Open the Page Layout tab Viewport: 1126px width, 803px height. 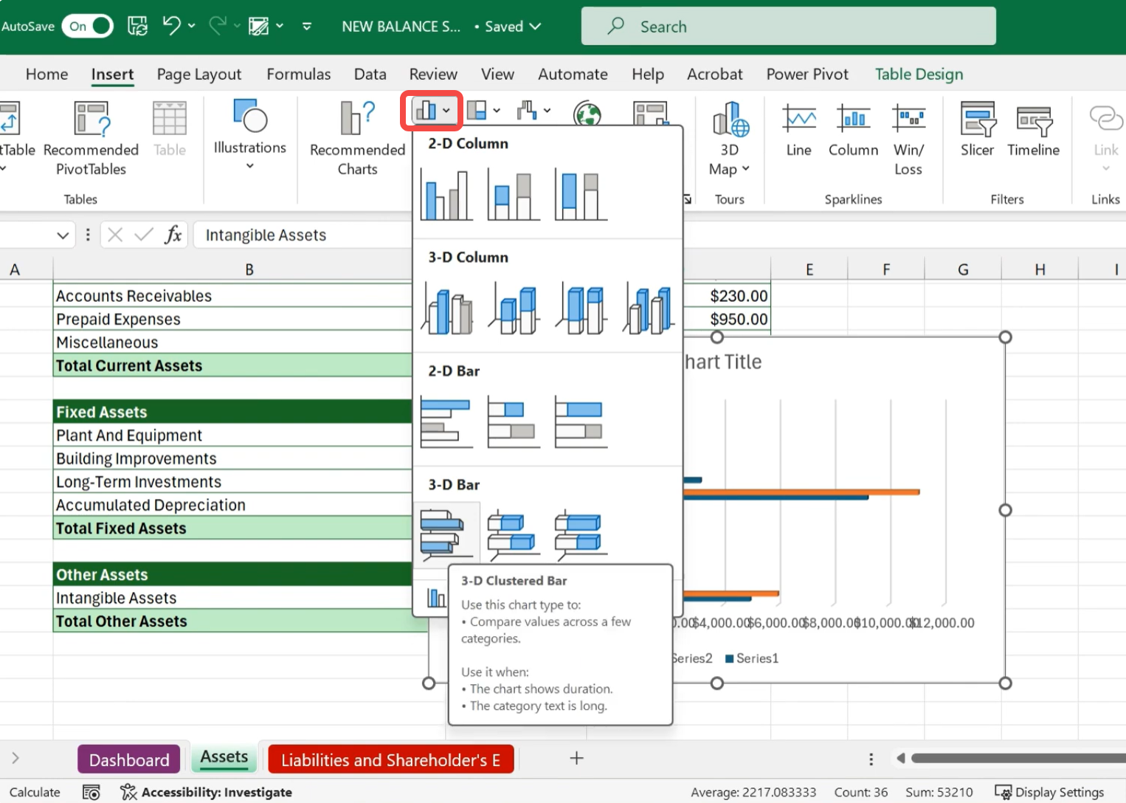199,74
